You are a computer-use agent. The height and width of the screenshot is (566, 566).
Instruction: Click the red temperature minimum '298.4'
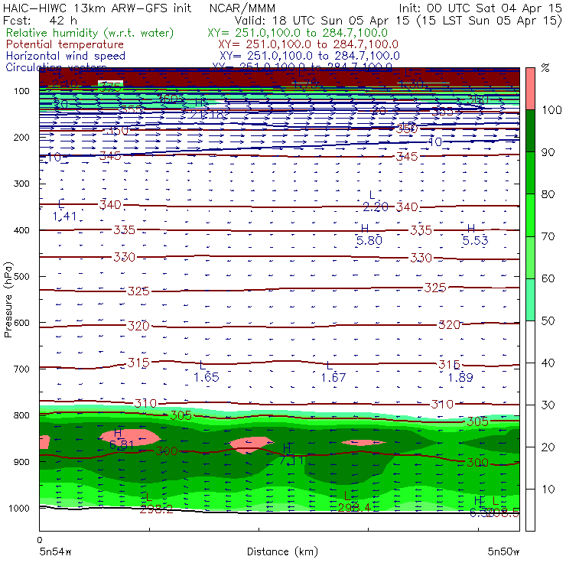tap(354, 508)
